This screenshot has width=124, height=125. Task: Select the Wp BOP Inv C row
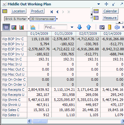click(14, 39)
